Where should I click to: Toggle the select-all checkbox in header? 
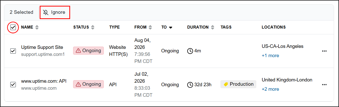(13, 27)
